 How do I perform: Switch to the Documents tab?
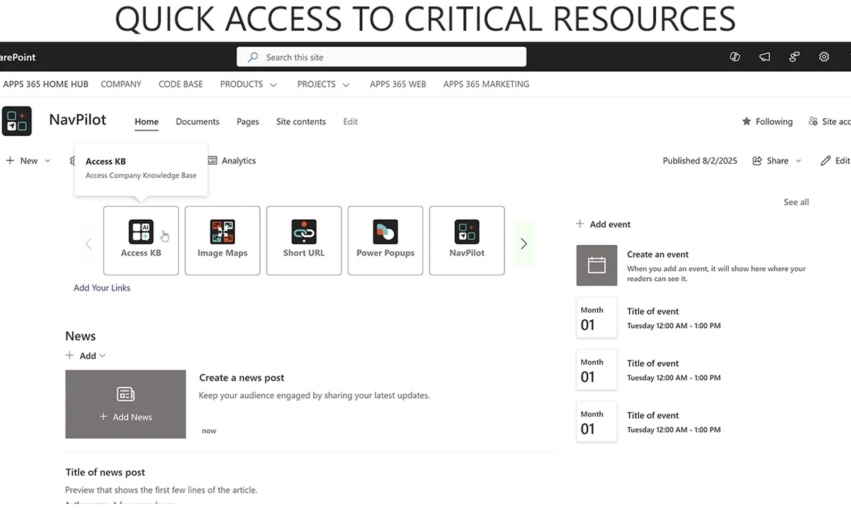point(197,121)
